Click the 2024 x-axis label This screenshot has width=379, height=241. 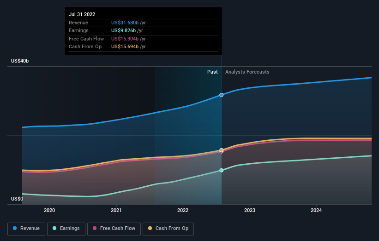click(x=316, y=211)
